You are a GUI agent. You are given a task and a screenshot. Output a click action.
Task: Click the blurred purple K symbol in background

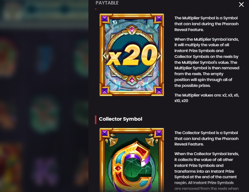[x=45, y=172]
